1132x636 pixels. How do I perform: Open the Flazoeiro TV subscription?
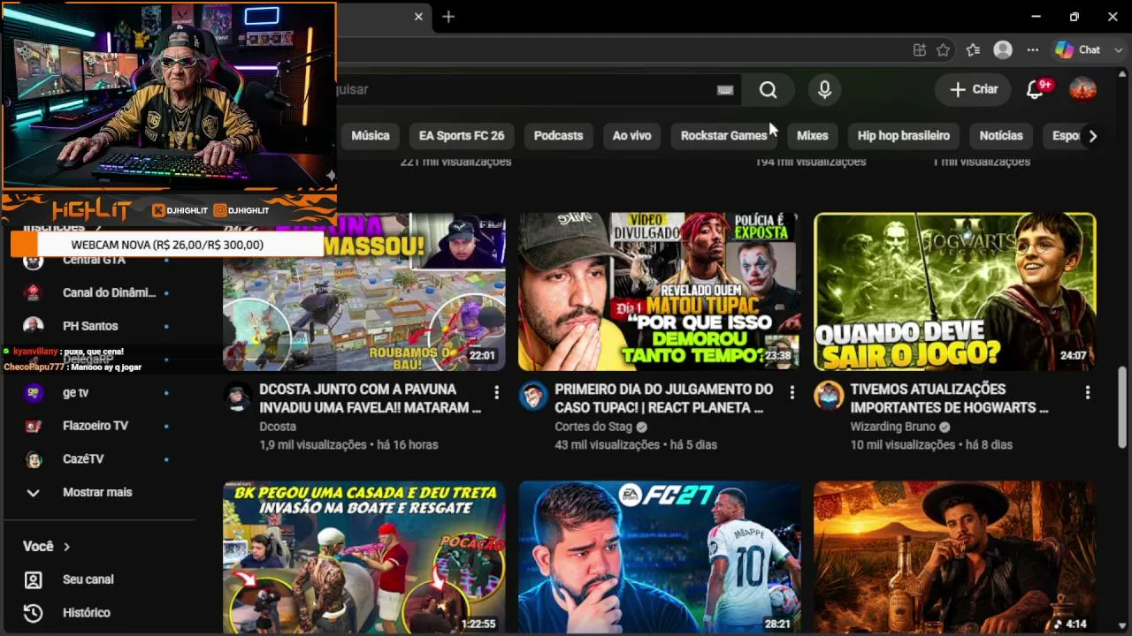coord(97,426)
